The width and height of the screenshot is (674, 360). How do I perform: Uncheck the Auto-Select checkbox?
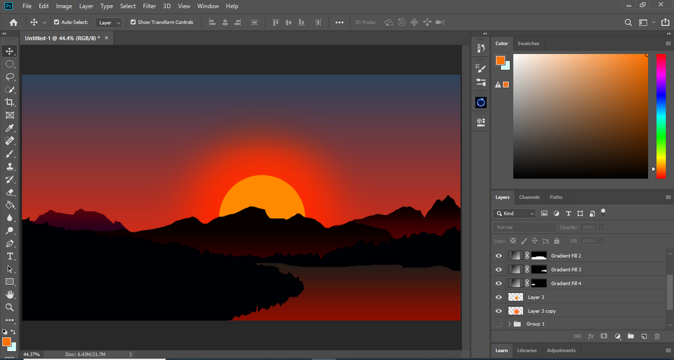tap(57, 22)
